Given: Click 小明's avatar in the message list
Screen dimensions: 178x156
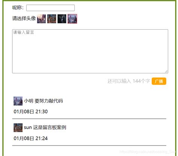Looking at the screenshot, I should click(x=18, y=101).
